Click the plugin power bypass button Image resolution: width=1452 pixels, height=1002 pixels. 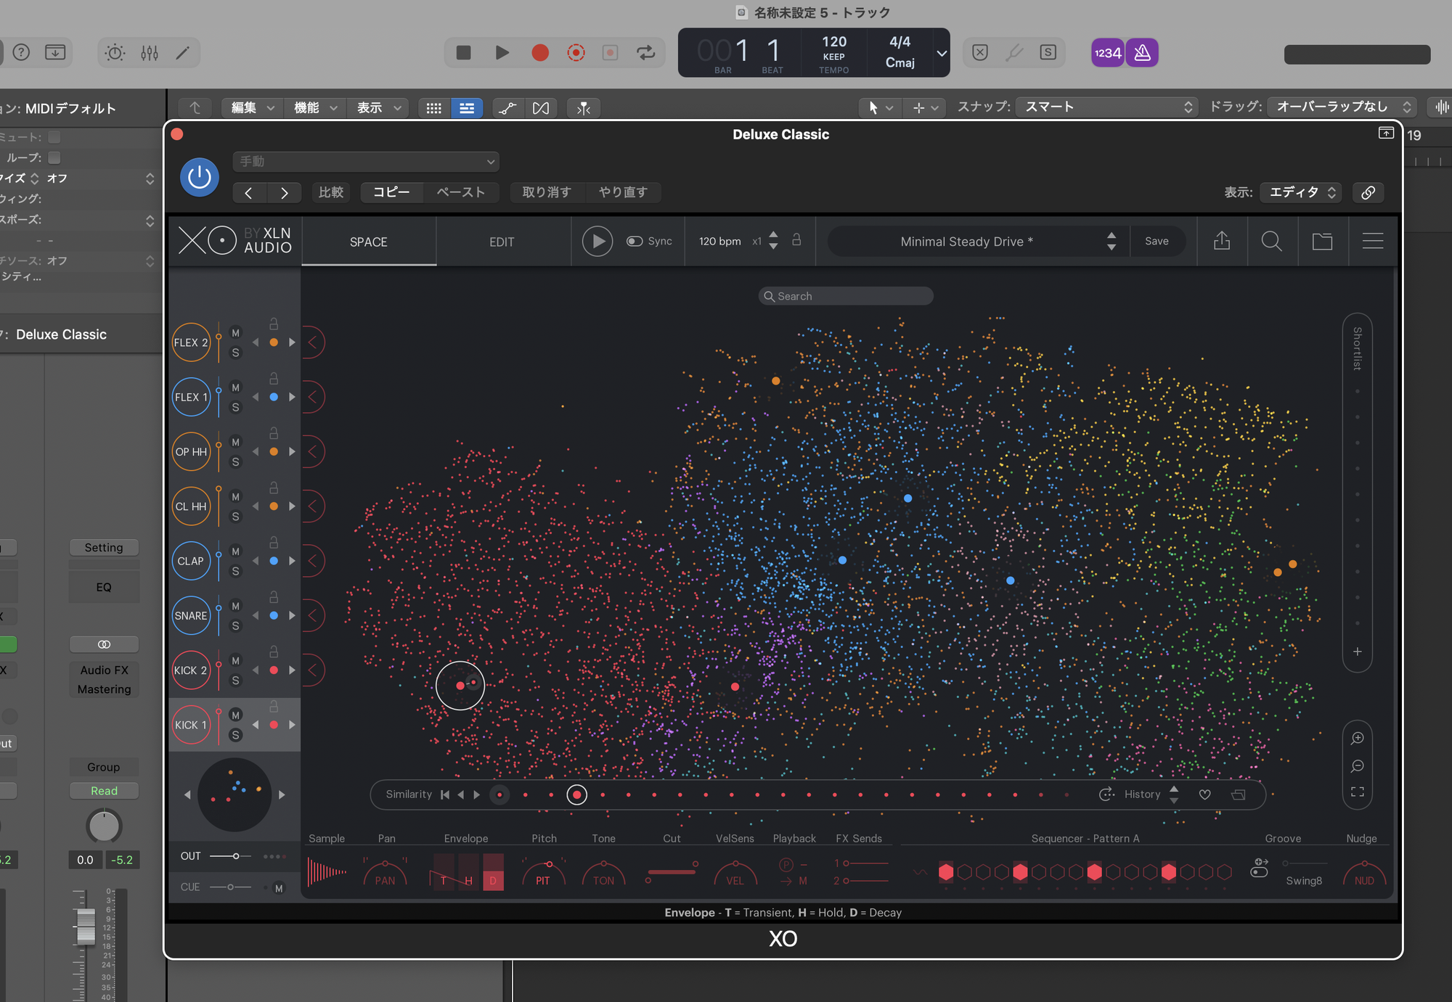(200, 177)
